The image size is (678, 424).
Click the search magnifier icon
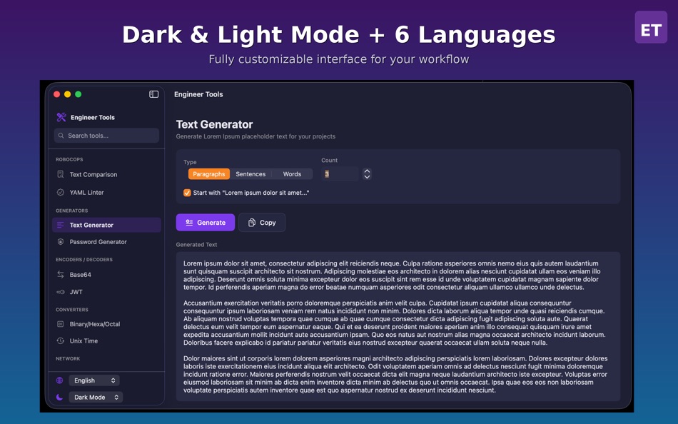(x=61, y=136)
